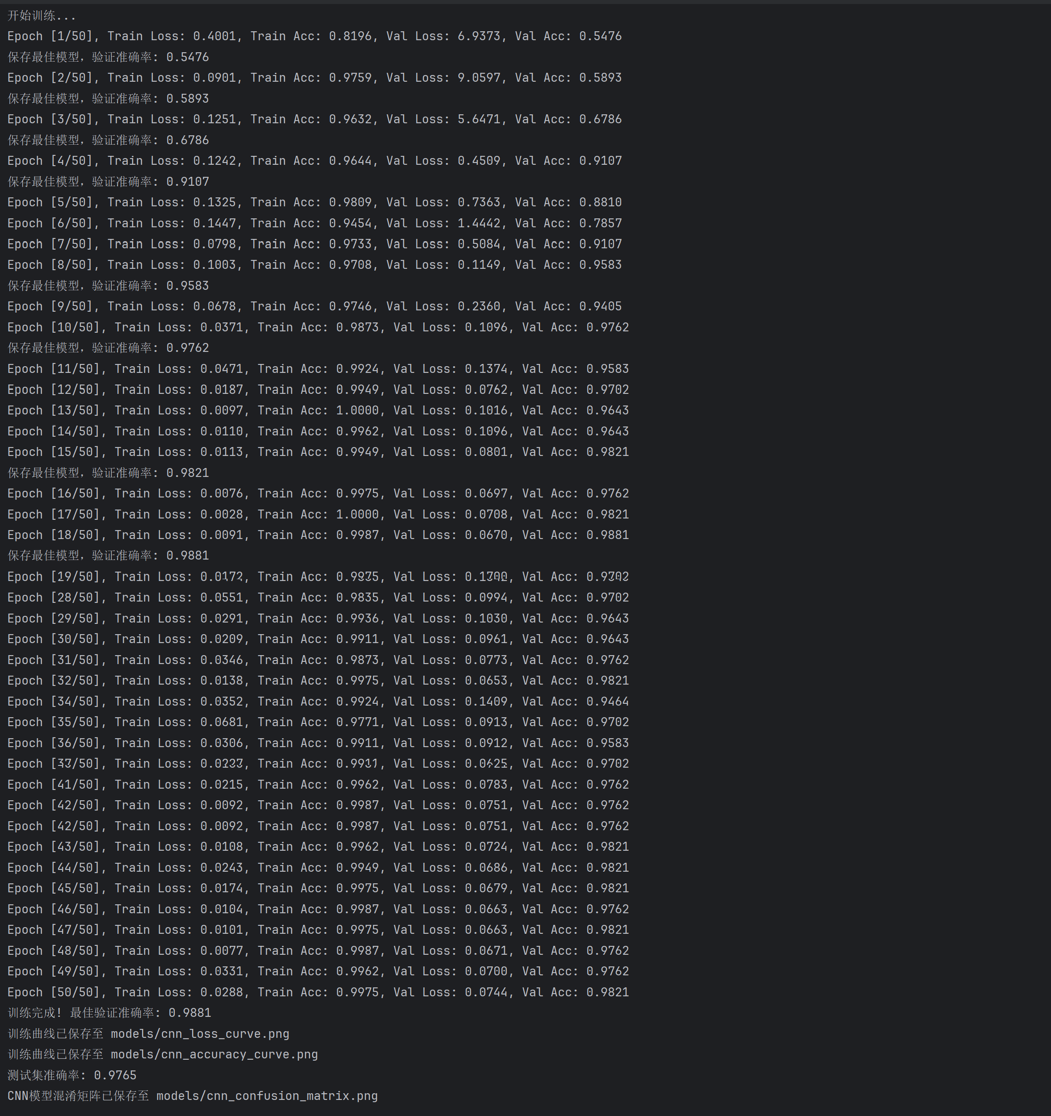Screen dimensions: 1051x1116
Task: Select the 测试集准确率: 0.9765 line
Action: click(72, 1075)
